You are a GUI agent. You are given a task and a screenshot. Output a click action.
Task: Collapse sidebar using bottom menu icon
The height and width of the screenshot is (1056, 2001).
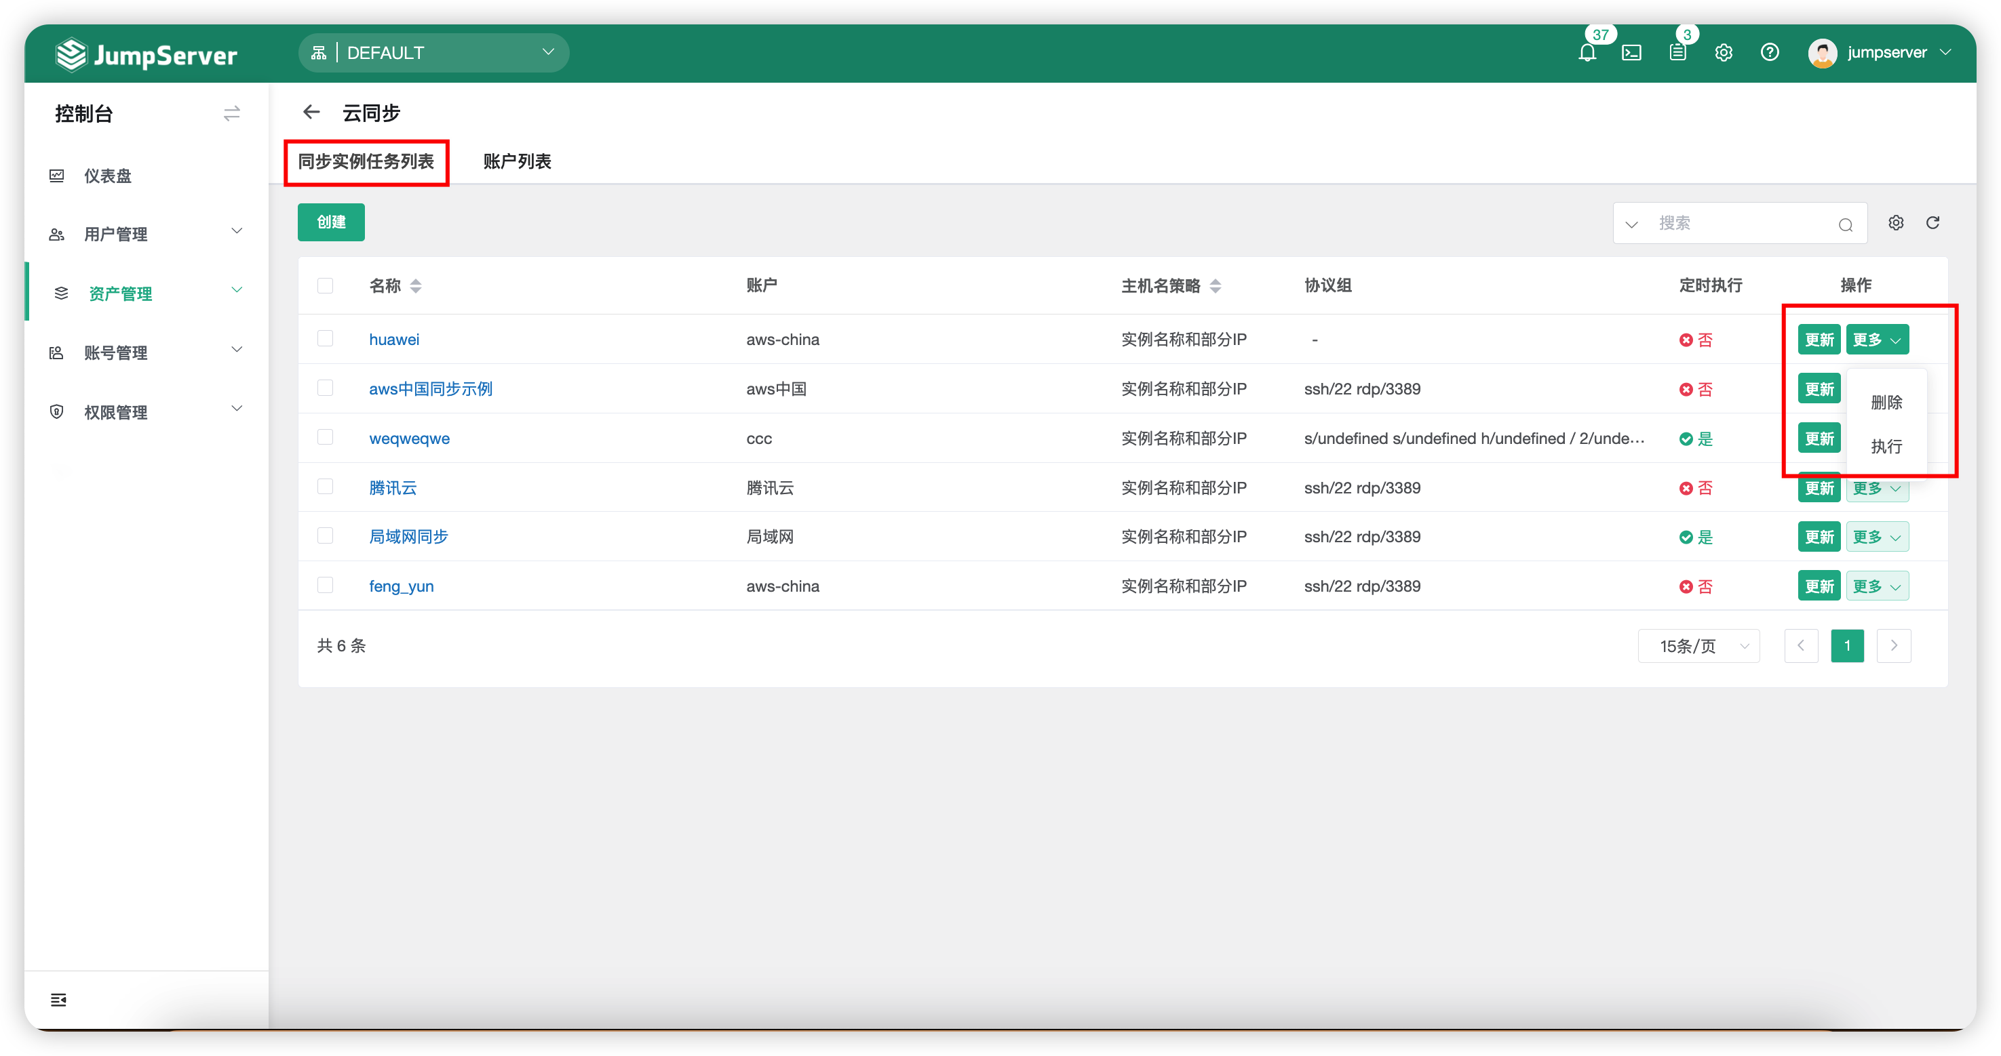click(x=58, y=999)
